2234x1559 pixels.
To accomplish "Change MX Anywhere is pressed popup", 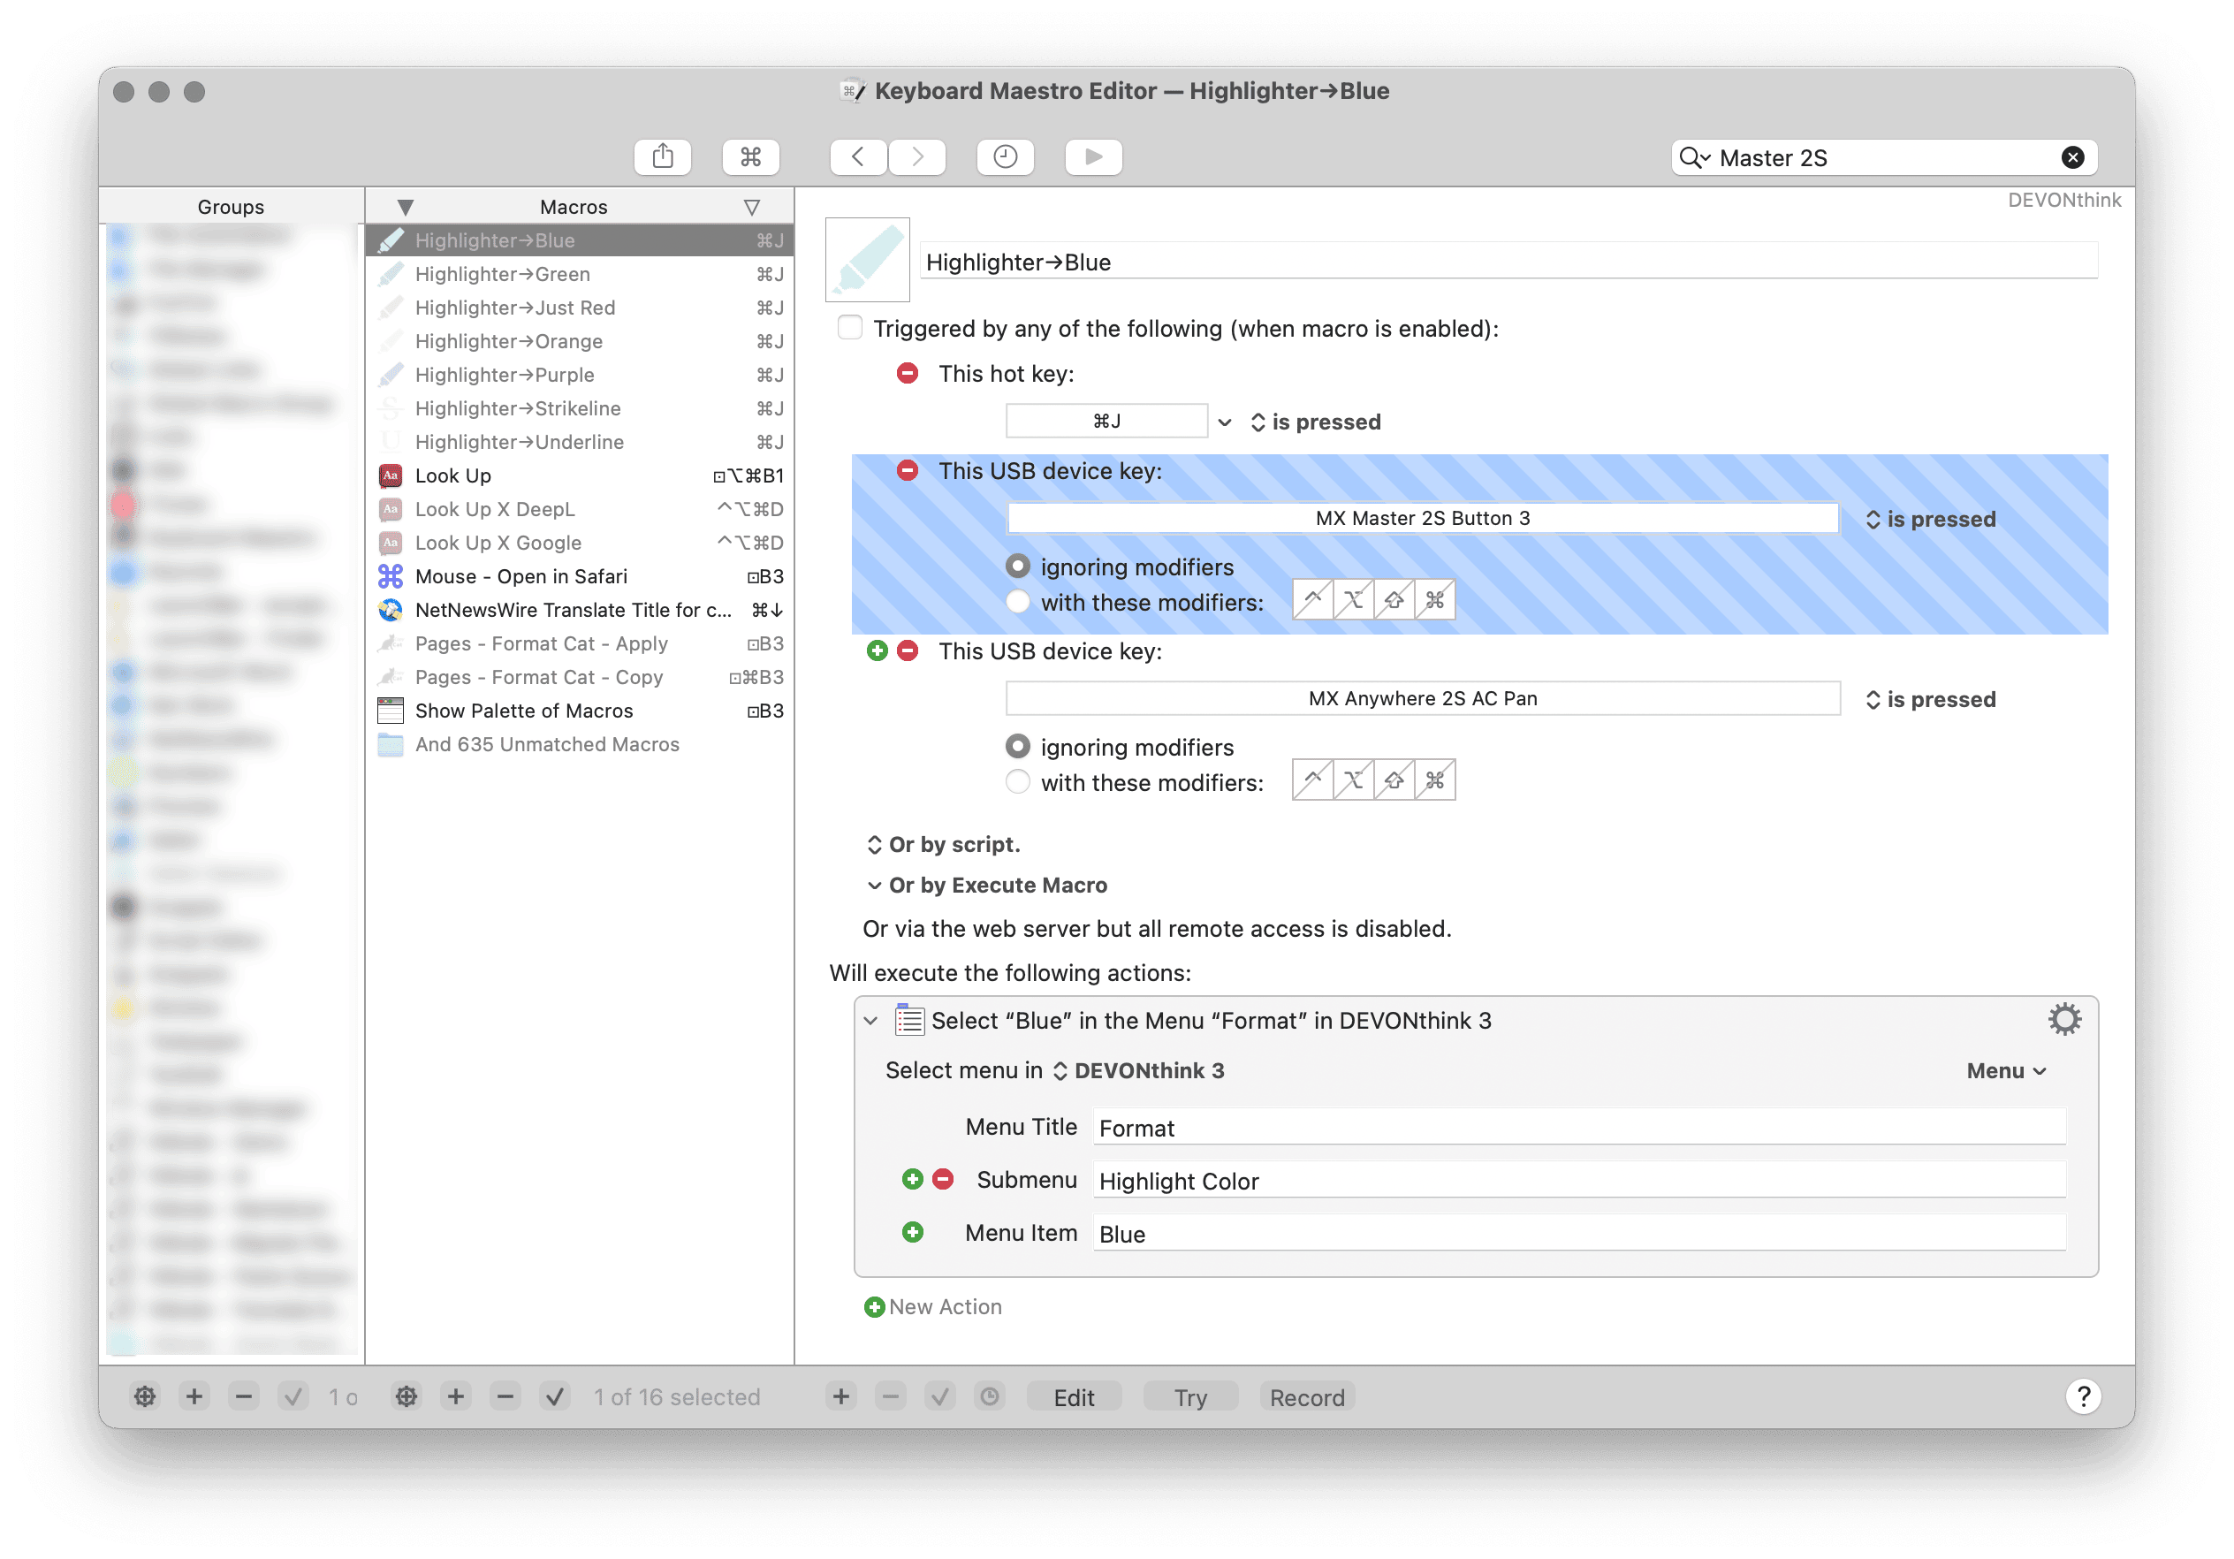I will (x=1929, y=700).
